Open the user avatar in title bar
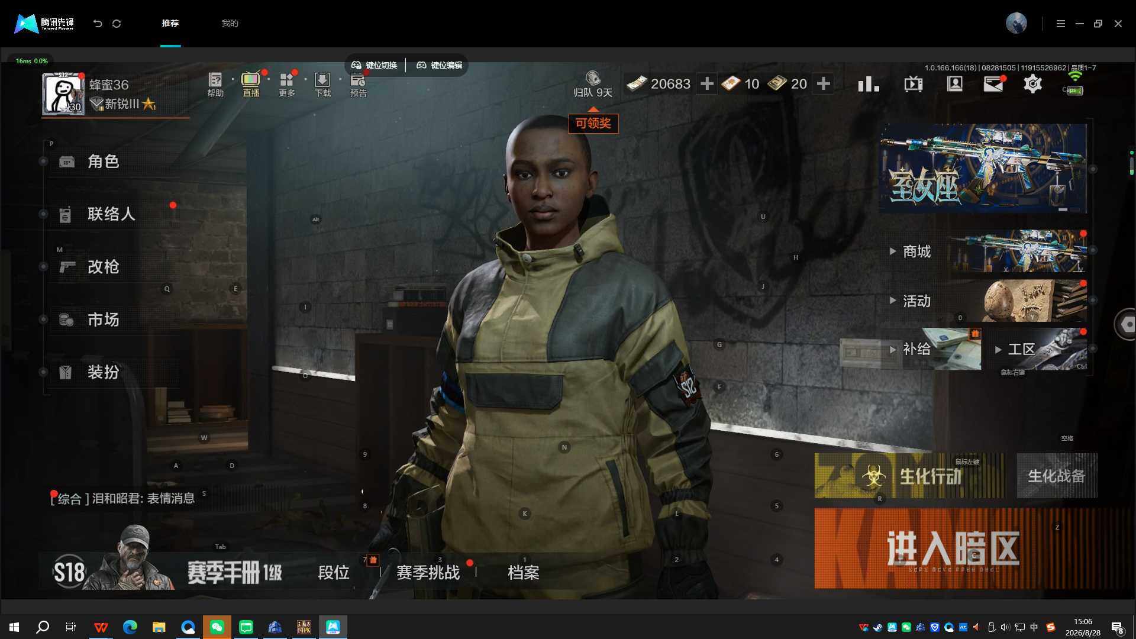 click(x=1016, y=23)
